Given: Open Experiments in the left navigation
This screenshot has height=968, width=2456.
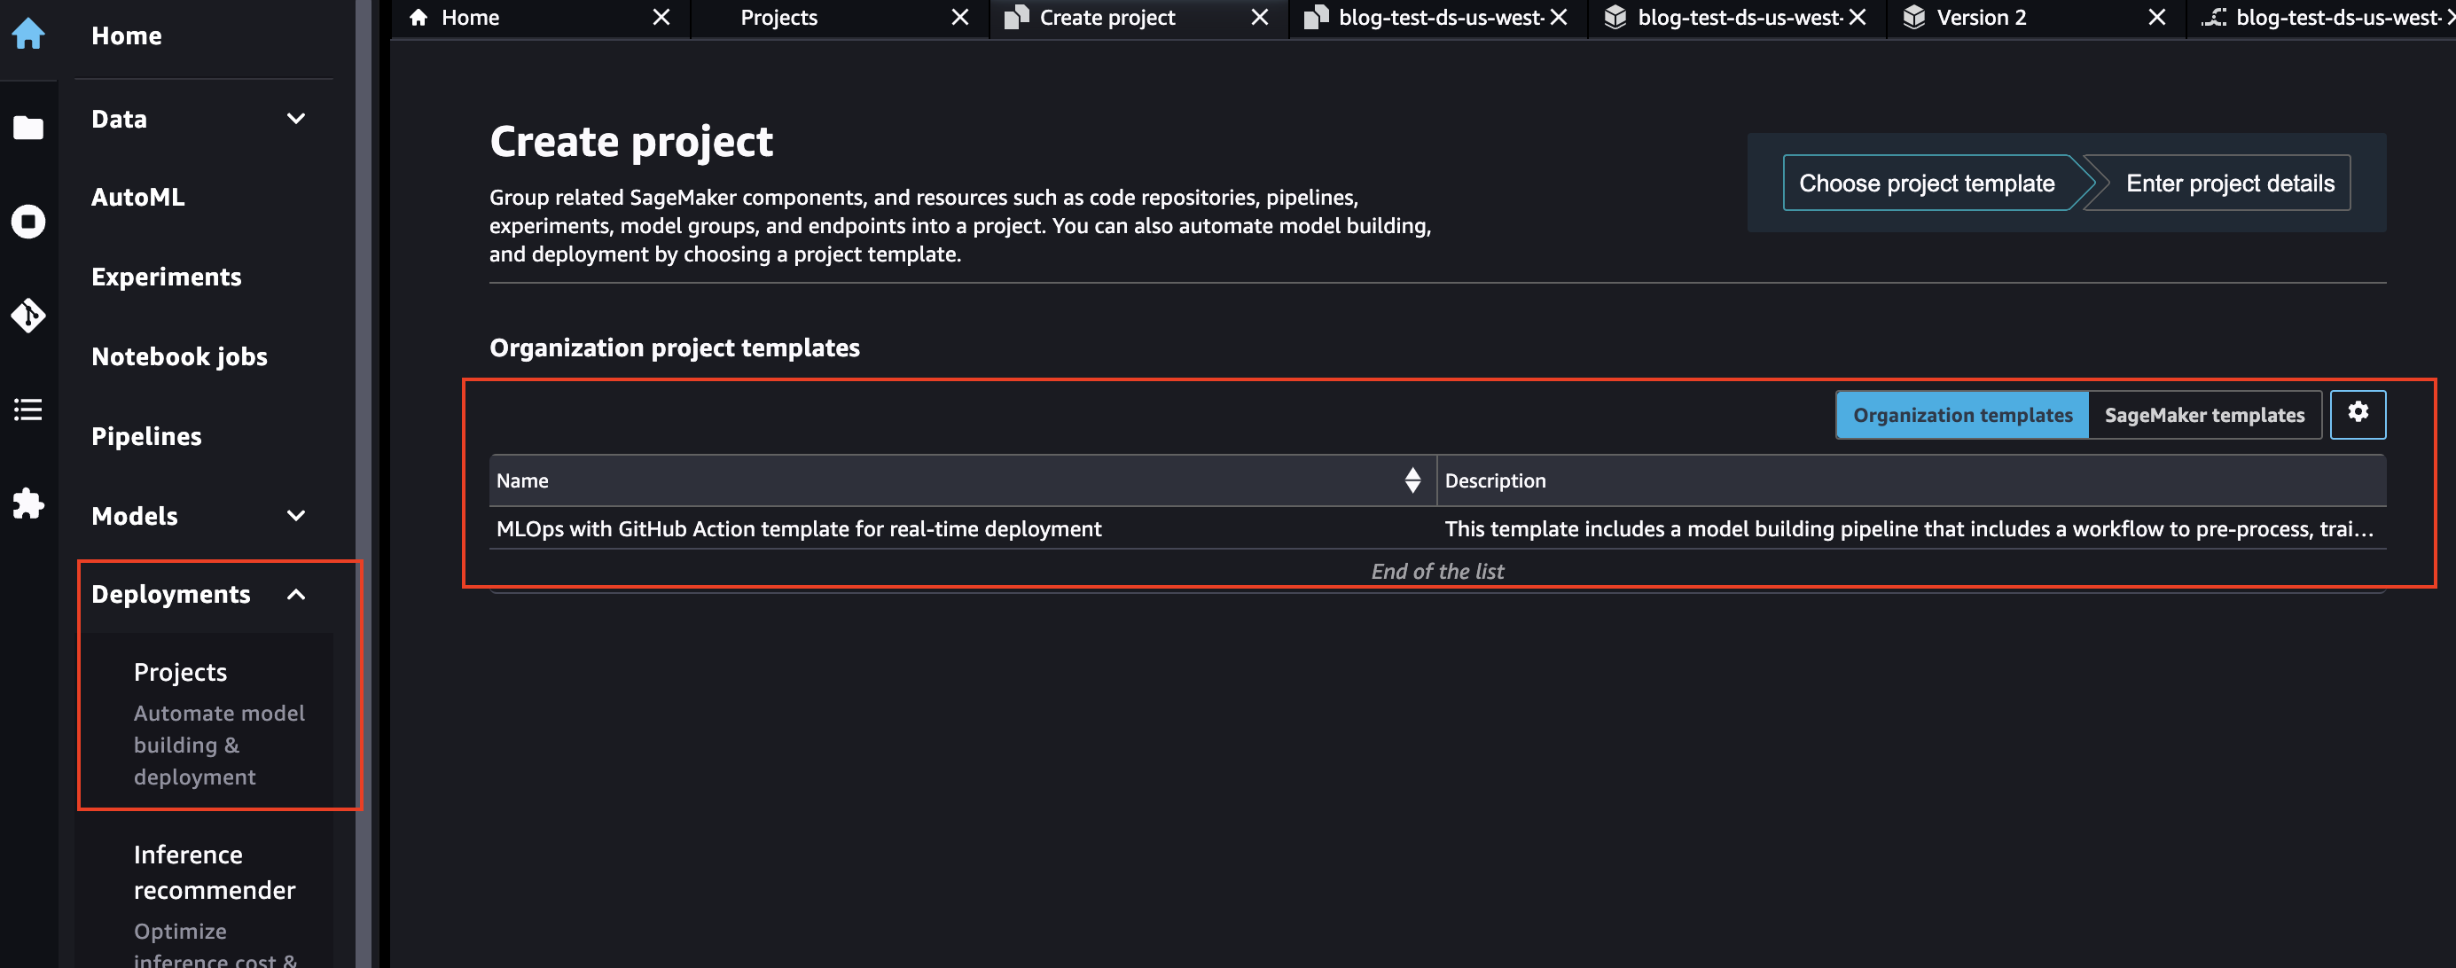Looking at the screenshot, I should tap(166, 277).
